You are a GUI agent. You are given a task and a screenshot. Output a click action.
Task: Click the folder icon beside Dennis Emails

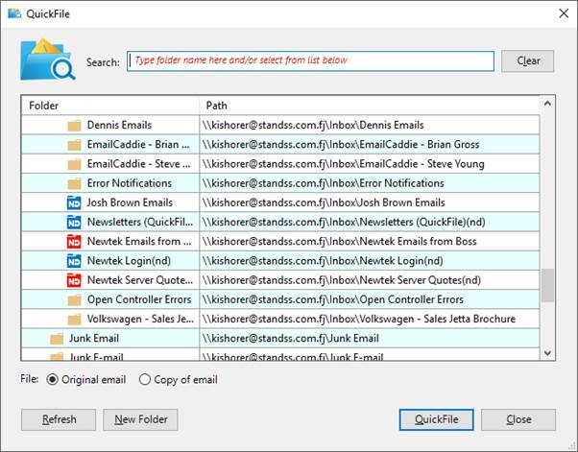(x=74, y=126)
